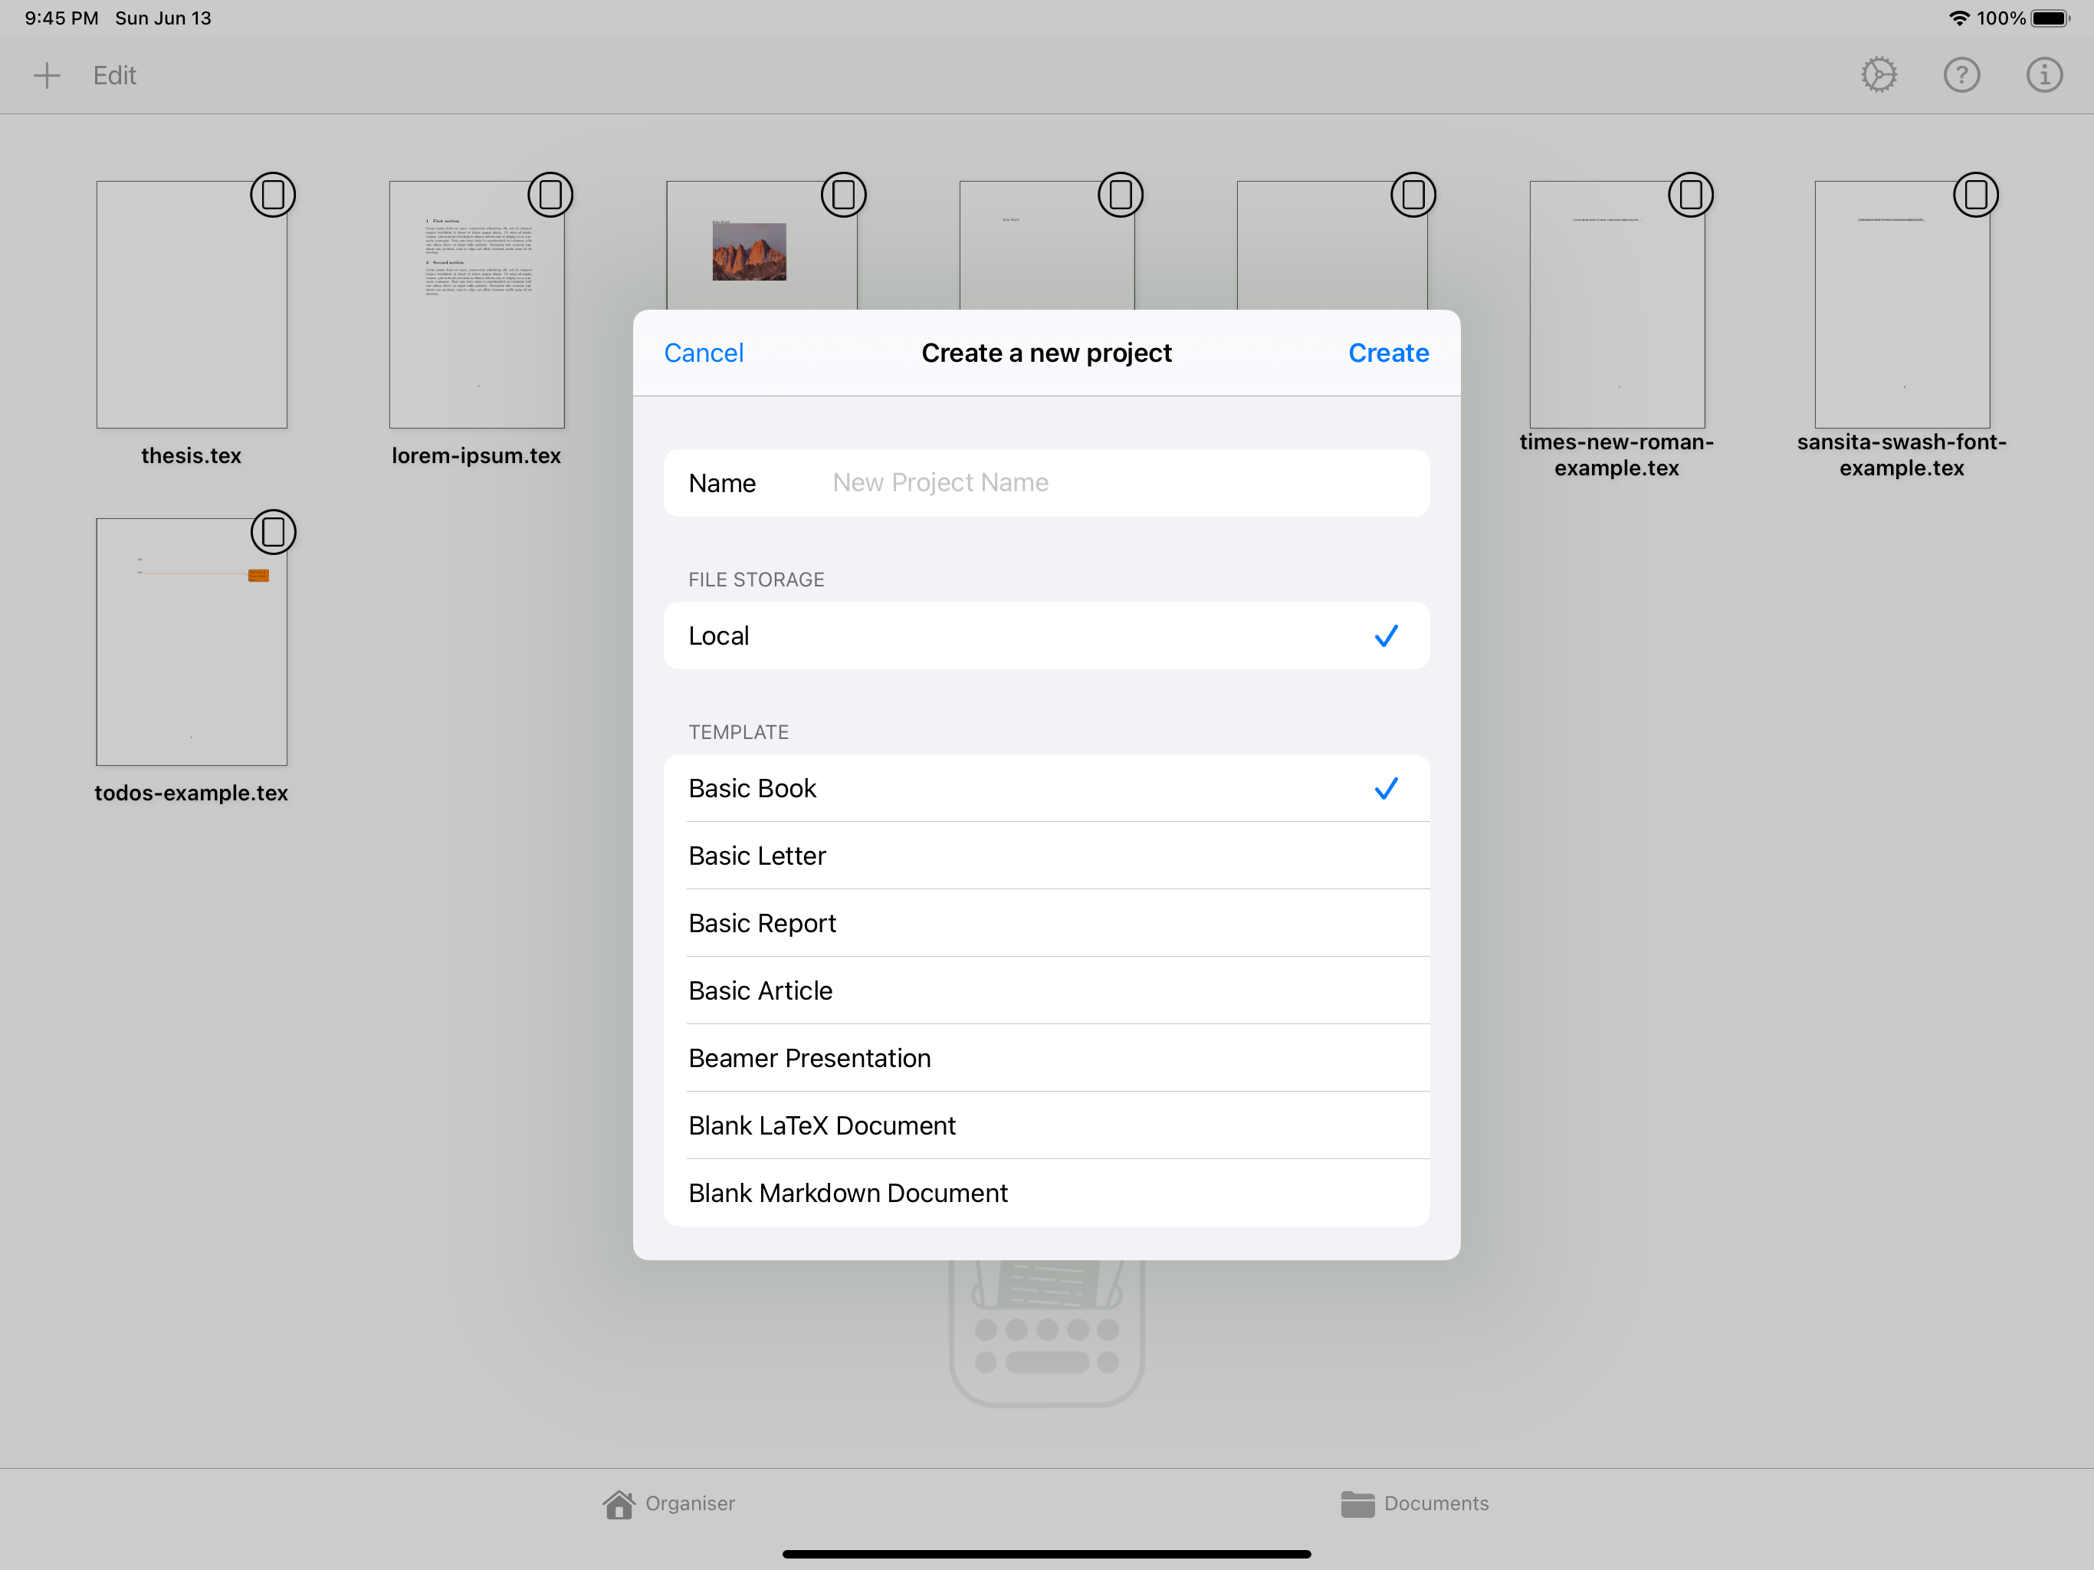Select Beamer Presentation template
The width and height of the screenshot is (2094, 1570).
pyautogui.click(x=1045, y=1057)
